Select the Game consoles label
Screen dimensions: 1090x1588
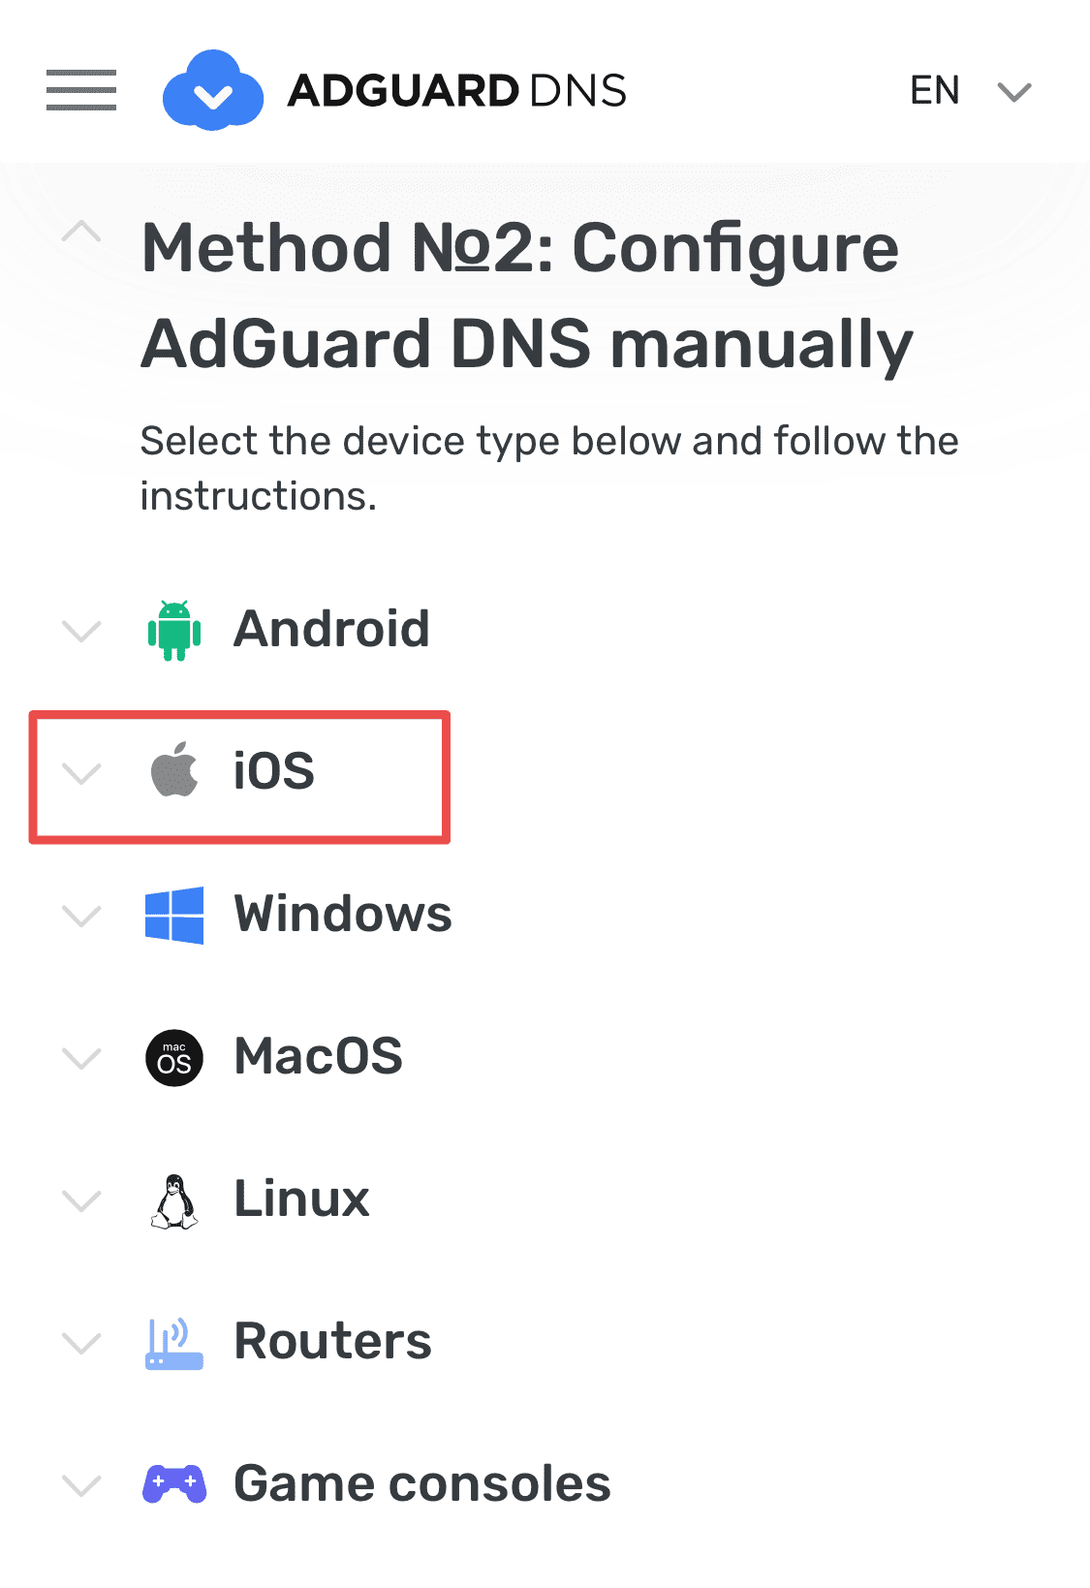point(422,1484)
